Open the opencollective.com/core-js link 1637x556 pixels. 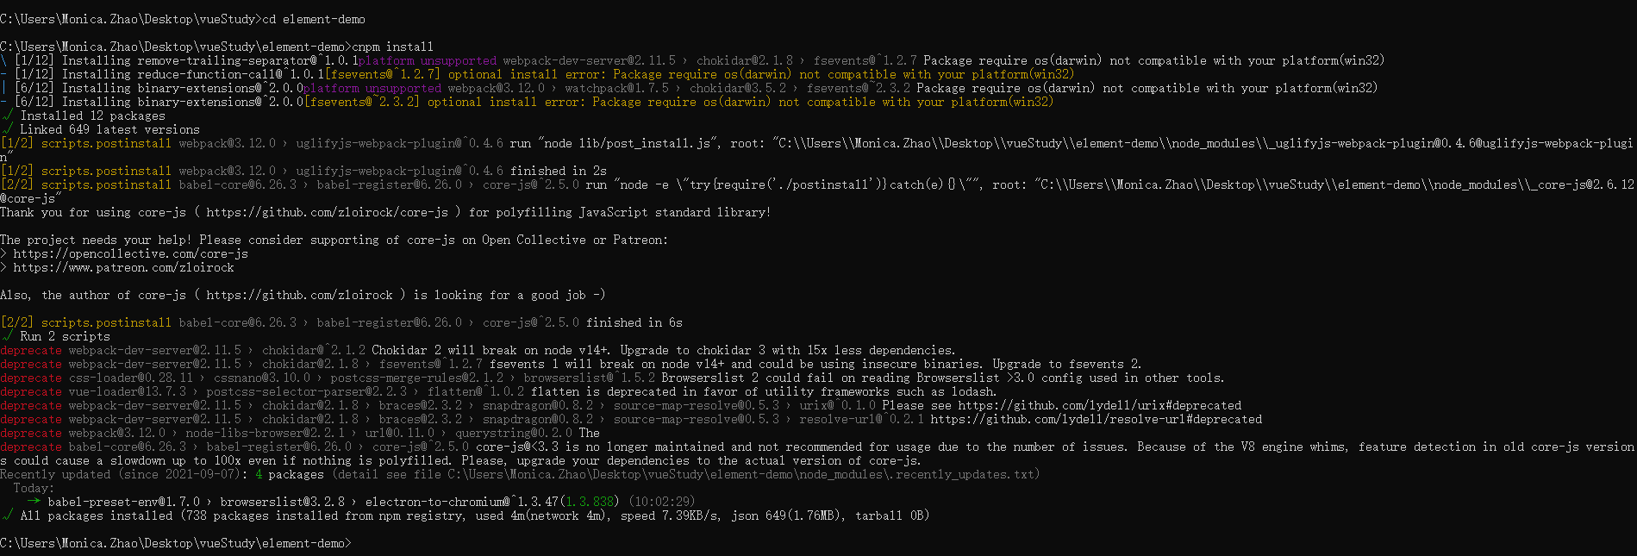coord(130,253)
